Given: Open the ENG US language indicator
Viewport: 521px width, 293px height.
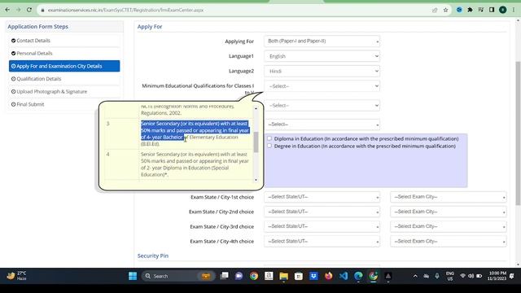Looking at the screenshot, I should click(x=450, y=276).
